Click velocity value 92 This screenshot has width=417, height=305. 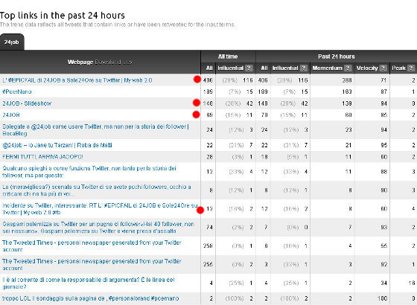tap(383, 265)
